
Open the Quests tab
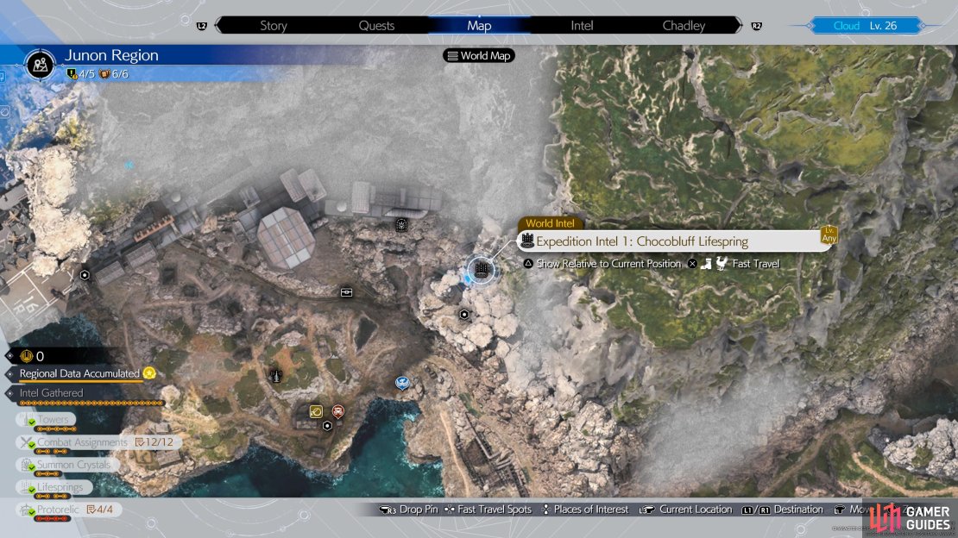click(x=376, y=26)
